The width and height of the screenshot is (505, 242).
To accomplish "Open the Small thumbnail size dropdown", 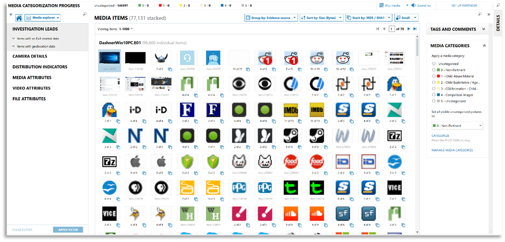I will (x=406, y=18).
